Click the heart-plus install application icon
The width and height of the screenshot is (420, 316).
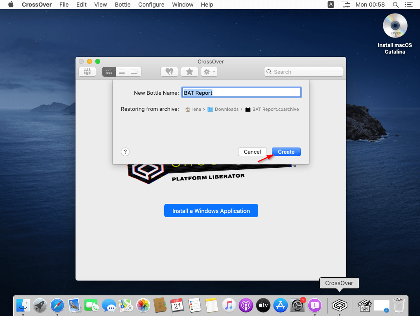point(169,72)
